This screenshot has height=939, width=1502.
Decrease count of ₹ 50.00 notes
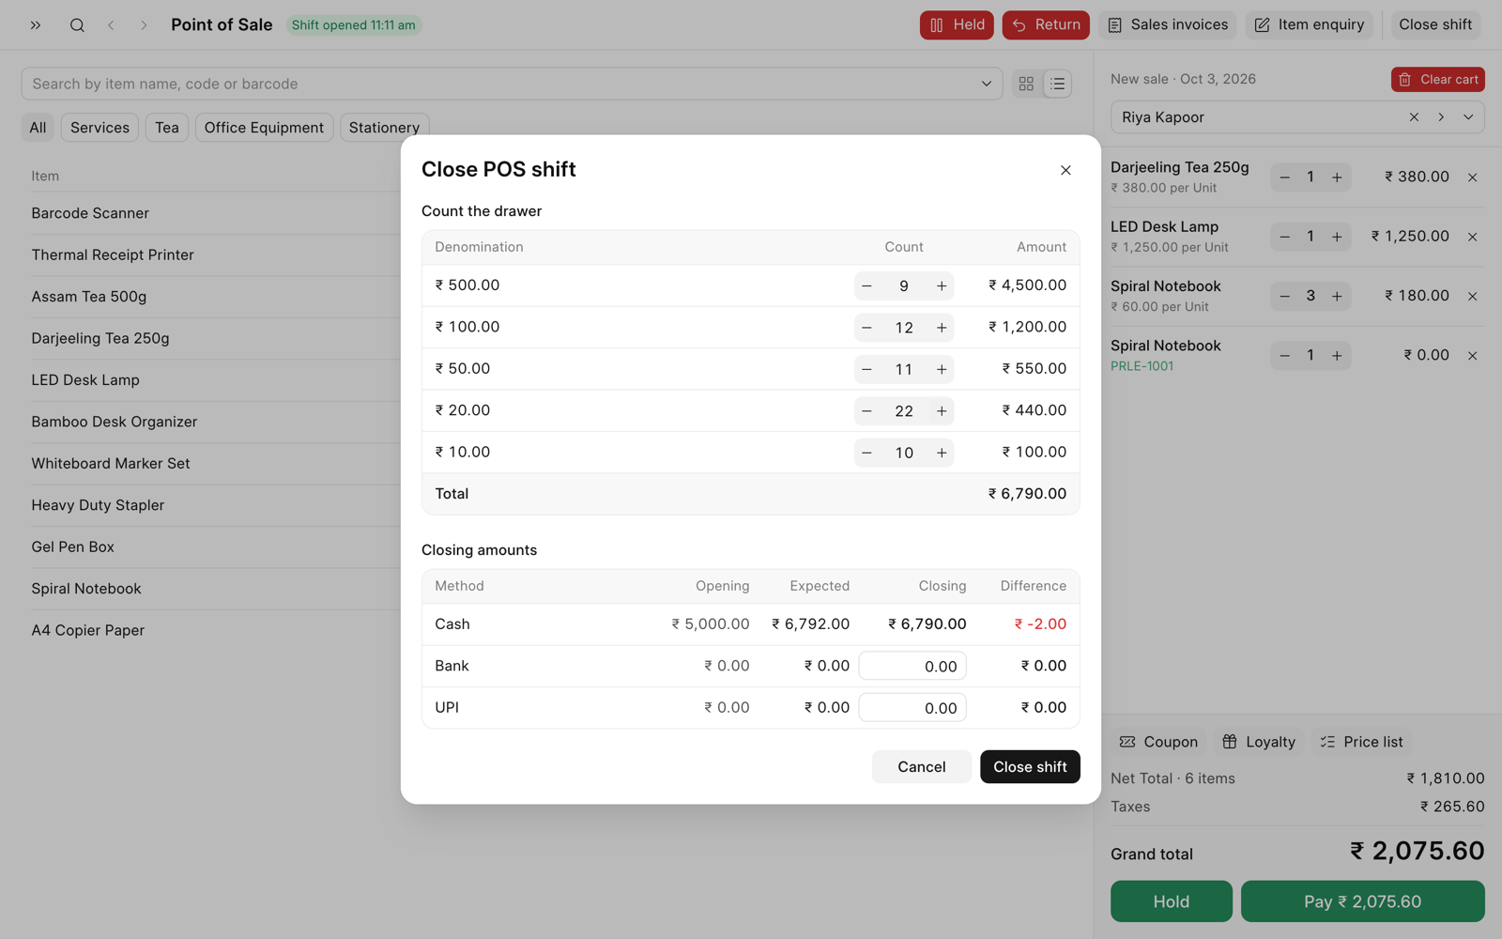tap(866, 369)
